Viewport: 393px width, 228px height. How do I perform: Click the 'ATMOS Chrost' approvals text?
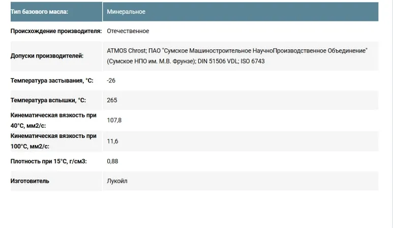[x=126, y=51]
